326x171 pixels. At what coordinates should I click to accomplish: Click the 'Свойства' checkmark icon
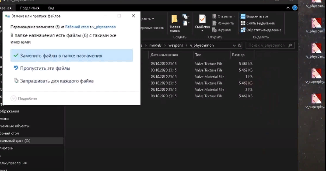pos(202,19)
